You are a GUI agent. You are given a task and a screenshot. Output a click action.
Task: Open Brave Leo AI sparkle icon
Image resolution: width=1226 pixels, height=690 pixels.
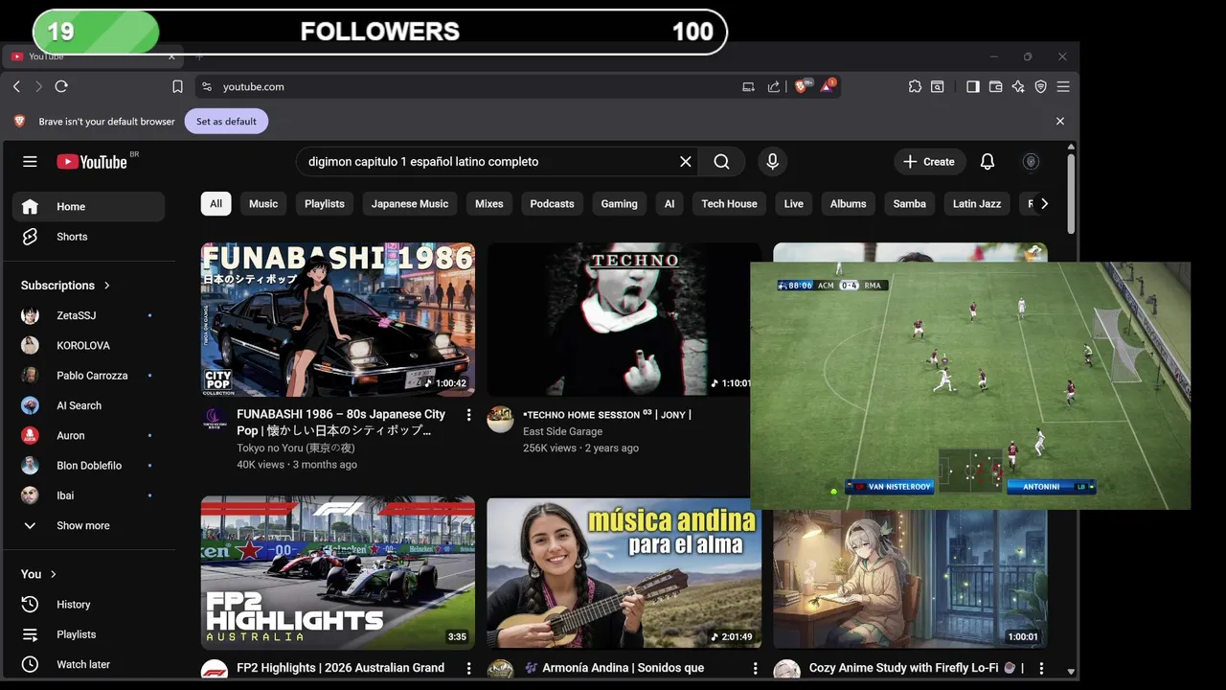pos(1018,86)
